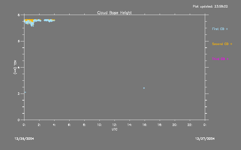Viewport: 241px width, 150px height.
Task: Select the 'Second CB +' legend entry
Action: tap(222, 44)
